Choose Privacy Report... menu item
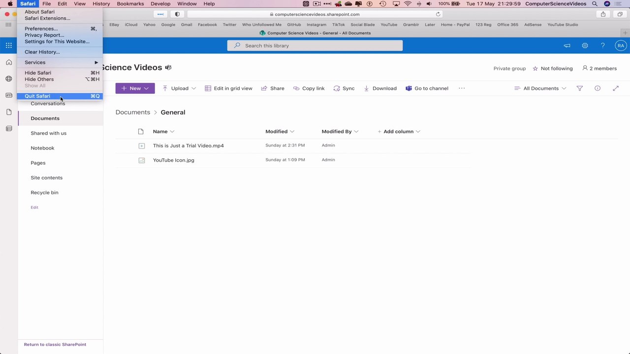This screenshot has width=630, height=354. click(x=60, y=35)
